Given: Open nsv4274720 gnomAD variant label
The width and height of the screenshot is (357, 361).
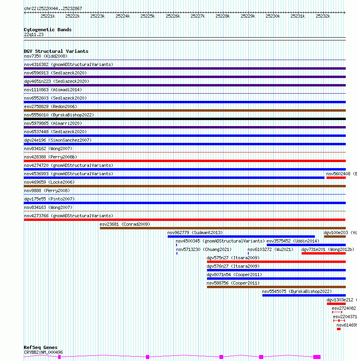Looking at the screenshot, I should tap(69, 165).
